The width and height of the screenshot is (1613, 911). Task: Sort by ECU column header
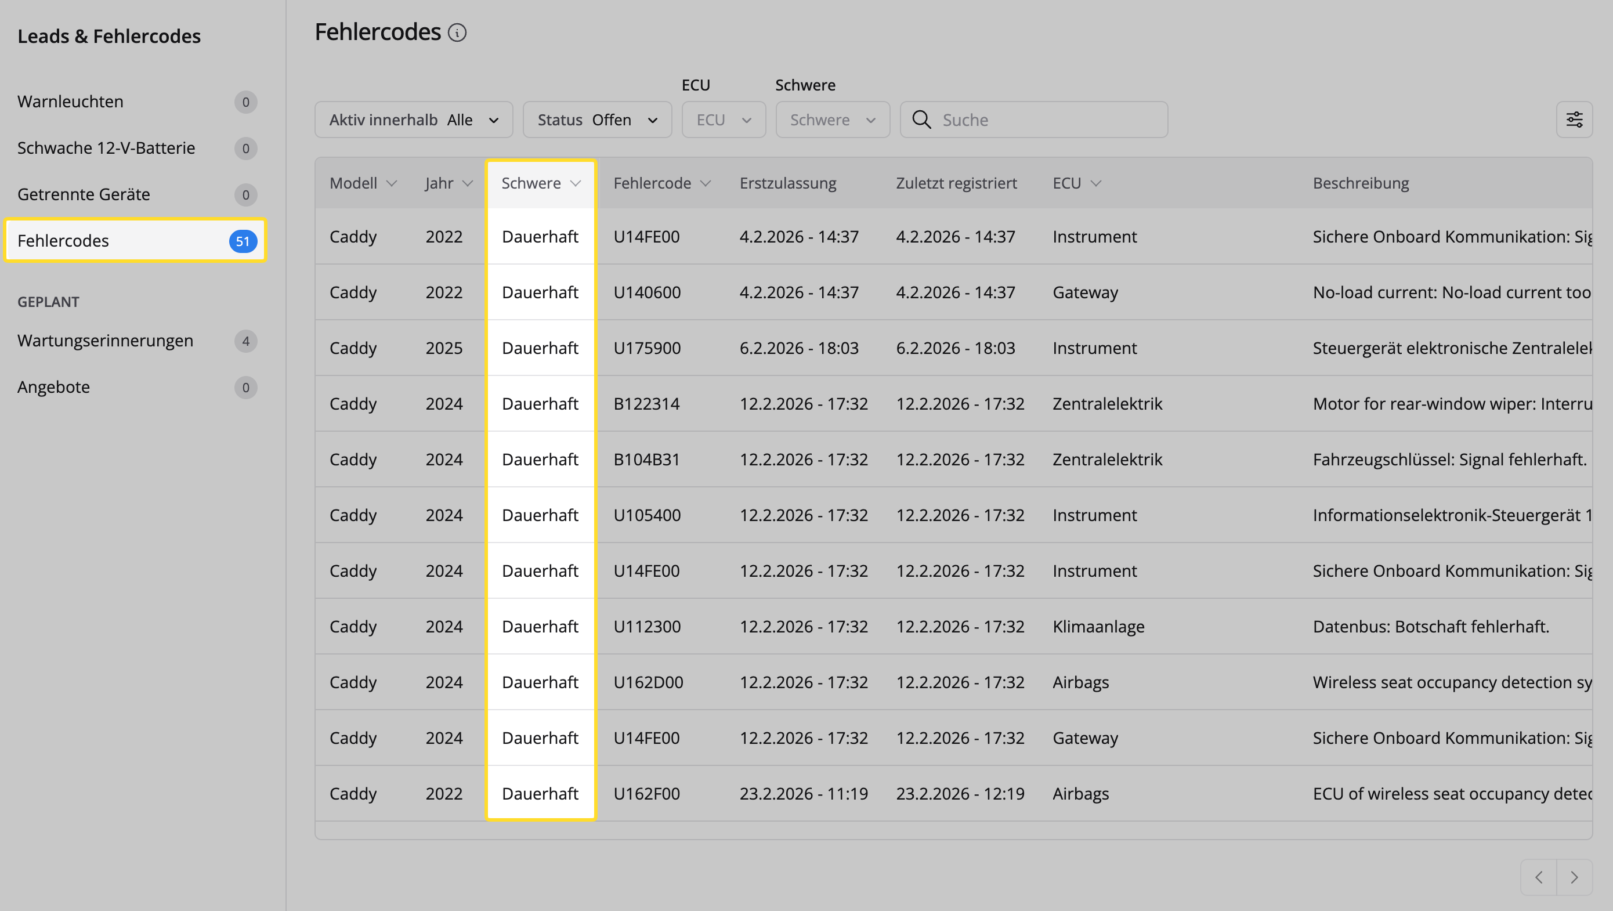1076,183
